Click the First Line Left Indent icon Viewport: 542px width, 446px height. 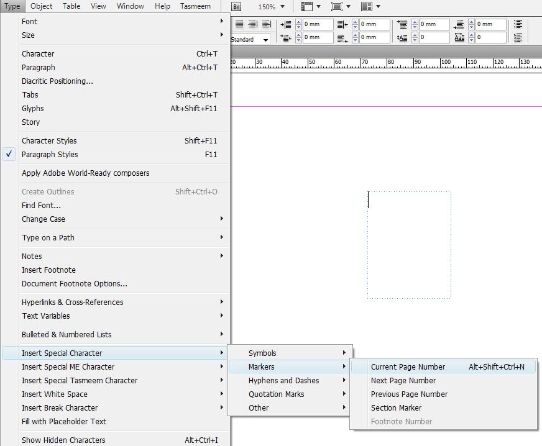point(286,38)
